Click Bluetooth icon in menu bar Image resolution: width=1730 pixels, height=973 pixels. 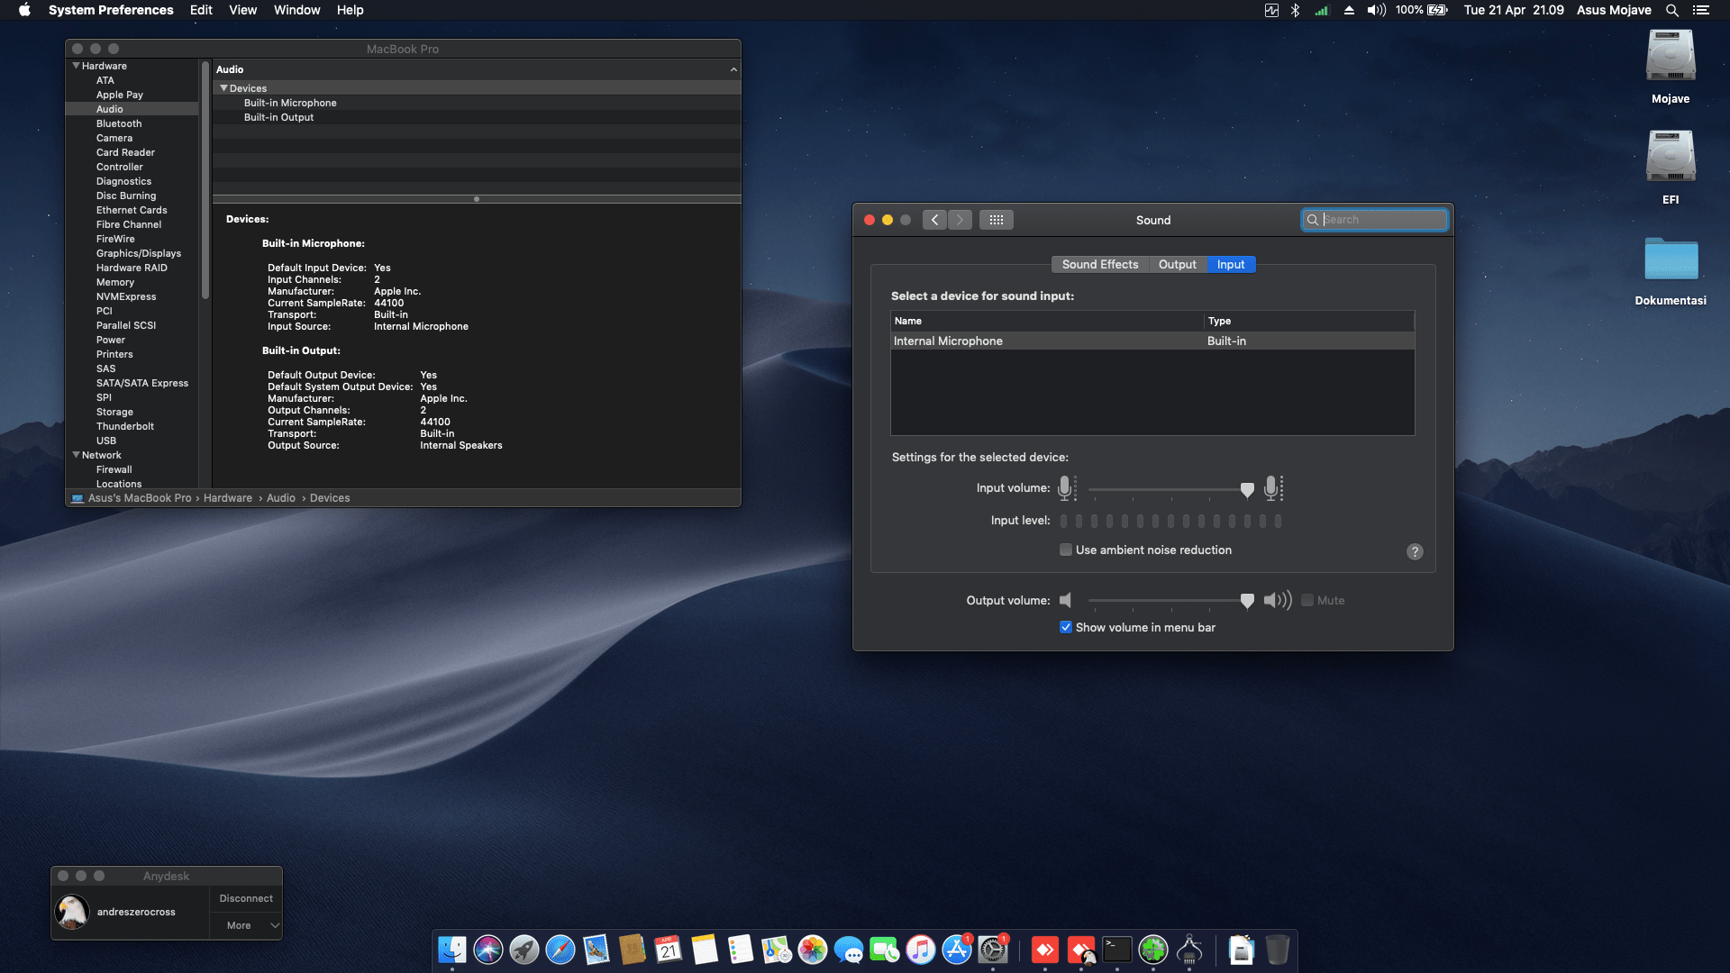[x=1296, y=10]
